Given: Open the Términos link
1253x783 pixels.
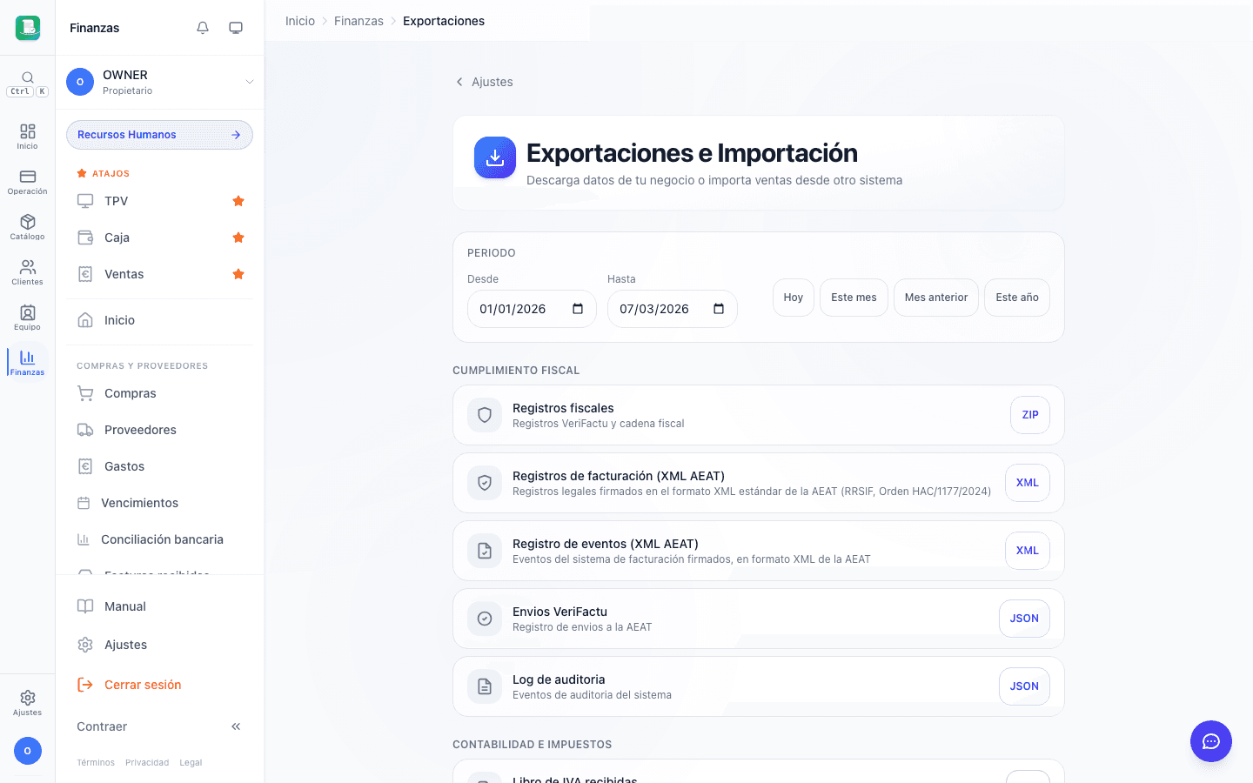Looking at the screenshot, I should coord(96,763).
